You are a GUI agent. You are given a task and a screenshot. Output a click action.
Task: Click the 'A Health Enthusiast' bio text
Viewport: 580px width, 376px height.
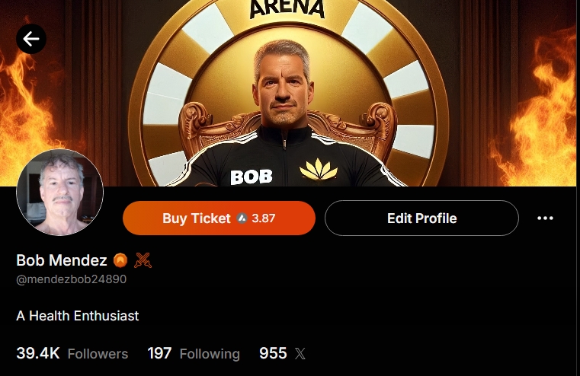pos(77,316)
